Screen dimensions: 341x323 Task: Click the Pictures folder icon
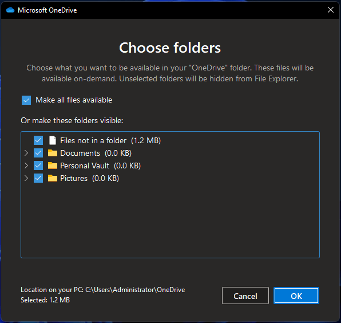[x=53, y=178]
